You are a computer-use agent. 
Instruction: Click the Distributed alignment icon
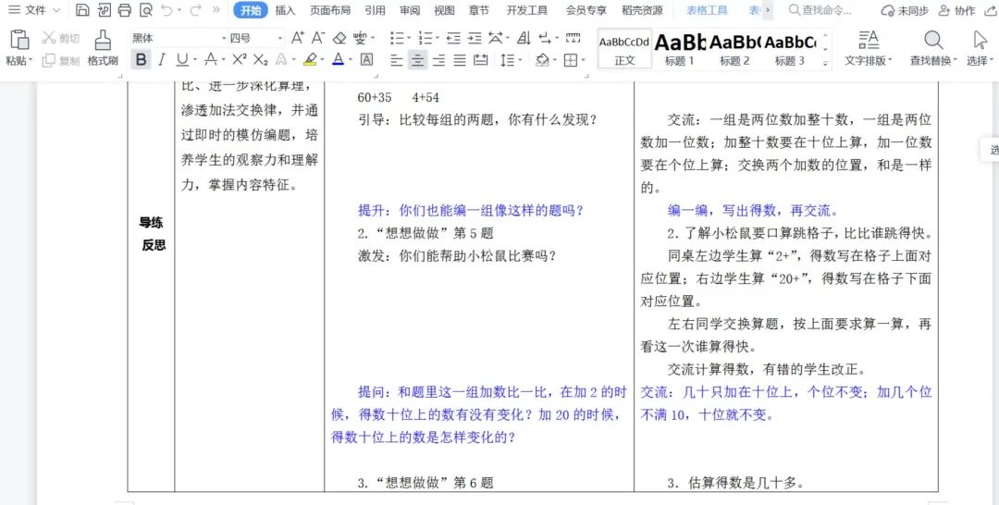click(x=481, y=60)
